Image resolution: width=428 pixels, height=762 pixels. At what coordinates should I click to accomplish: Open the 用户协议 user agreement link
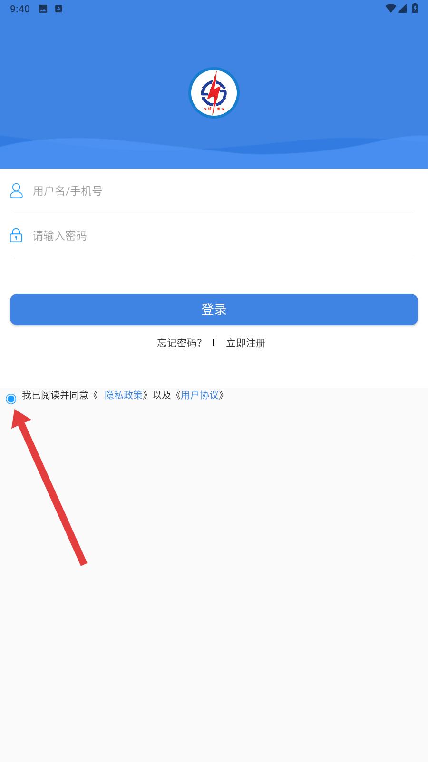click(200, 395)
